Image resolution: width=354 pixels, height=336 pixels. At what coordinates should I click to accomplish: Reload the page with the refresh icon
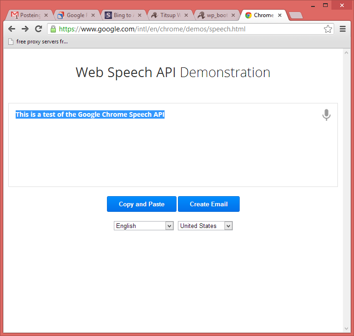tap(39, 29)
